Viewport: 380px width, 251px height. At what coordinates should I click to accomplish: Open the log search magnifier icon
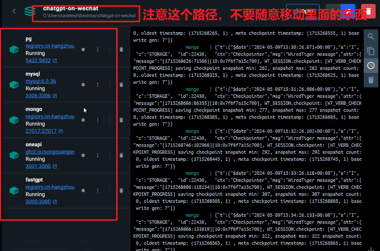[371, 37]
